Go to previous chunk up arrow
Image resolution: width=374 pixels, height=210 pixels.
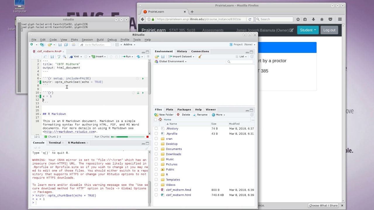[111, 57]
